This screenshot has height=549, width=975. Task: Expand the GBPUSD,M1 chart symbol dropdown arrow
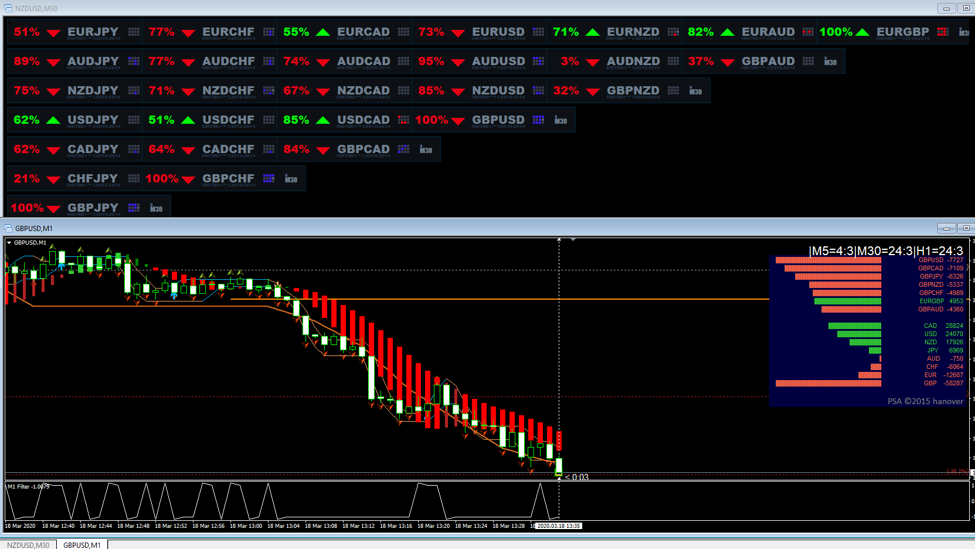pos(9,242)
